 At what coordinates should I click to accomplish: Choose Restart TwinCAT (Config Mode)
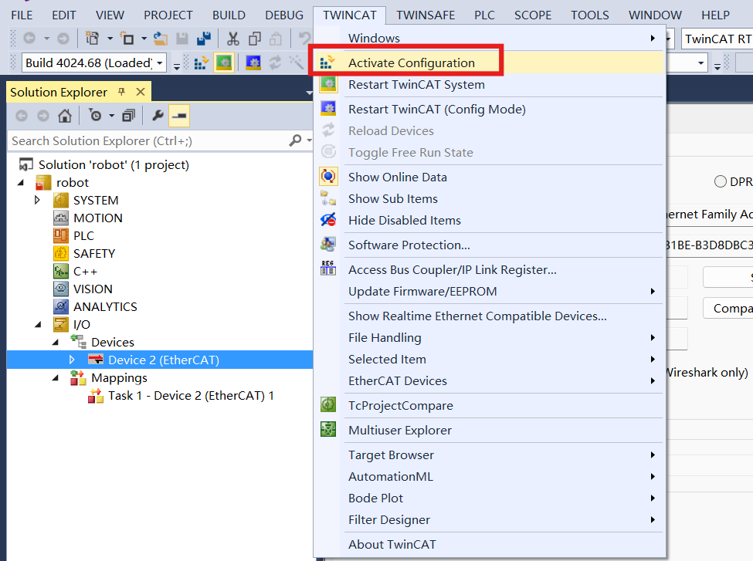point(436,109)
